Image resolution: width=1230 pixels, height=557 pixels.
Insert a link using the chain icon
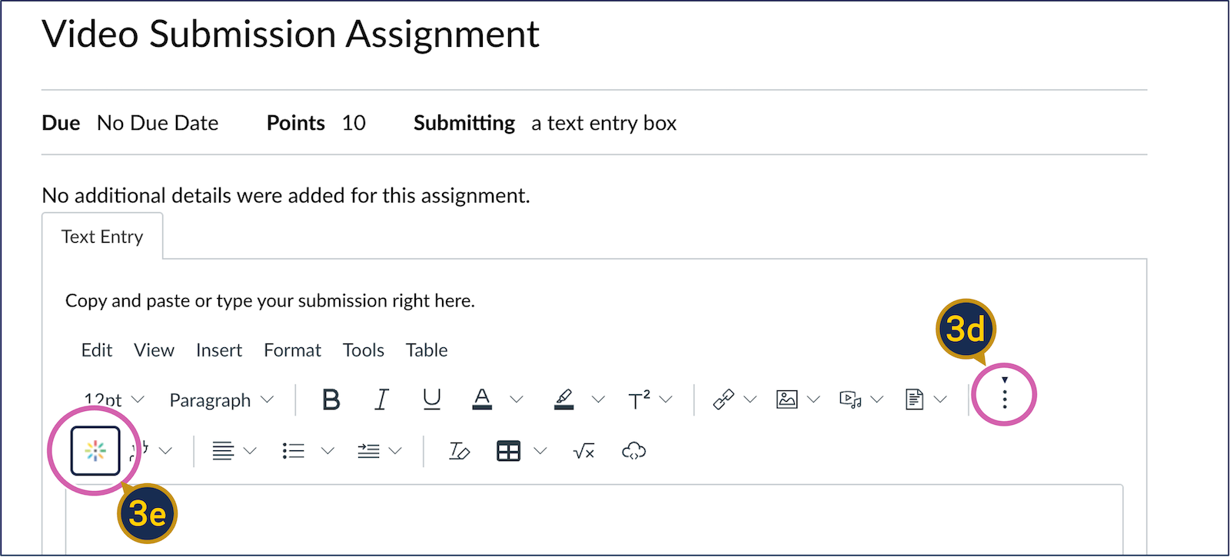pos(723,400)
